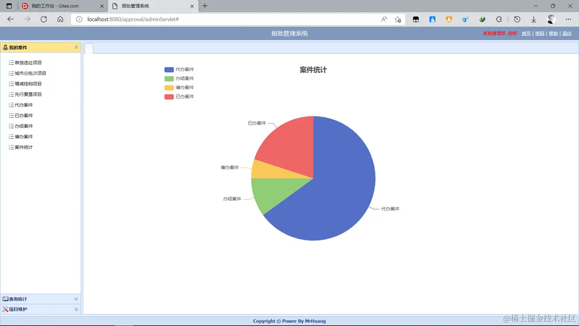Go to browser home page
Screen dimensions: 579x326
60,19
